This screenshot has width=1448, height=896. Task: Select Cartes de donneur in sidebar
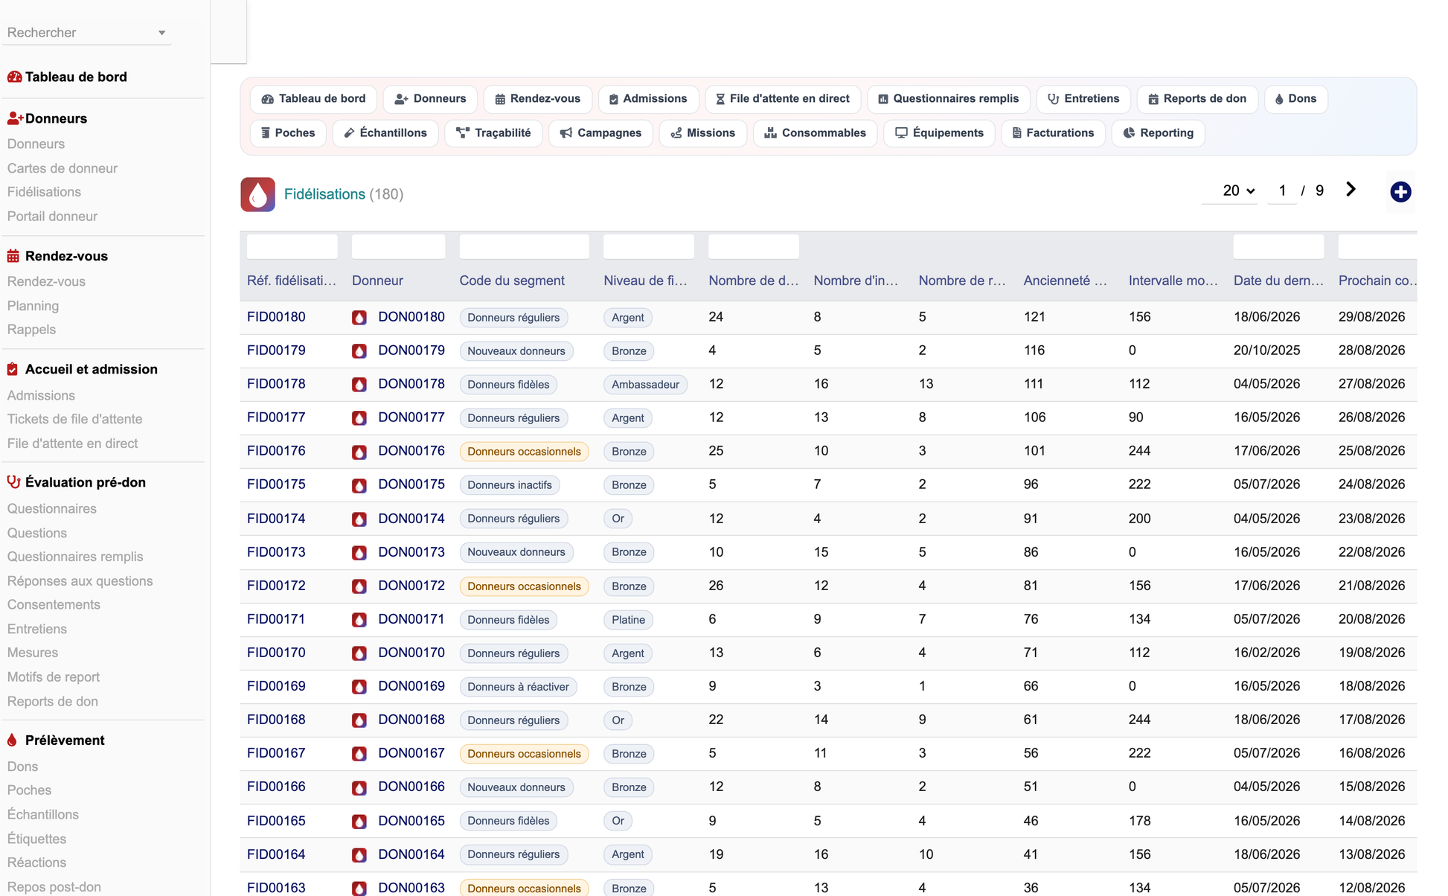(x=63, y=168)
